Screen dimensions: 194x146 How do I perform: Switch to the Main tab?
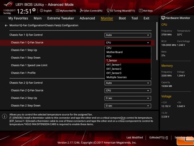click(x=38, y=18)
